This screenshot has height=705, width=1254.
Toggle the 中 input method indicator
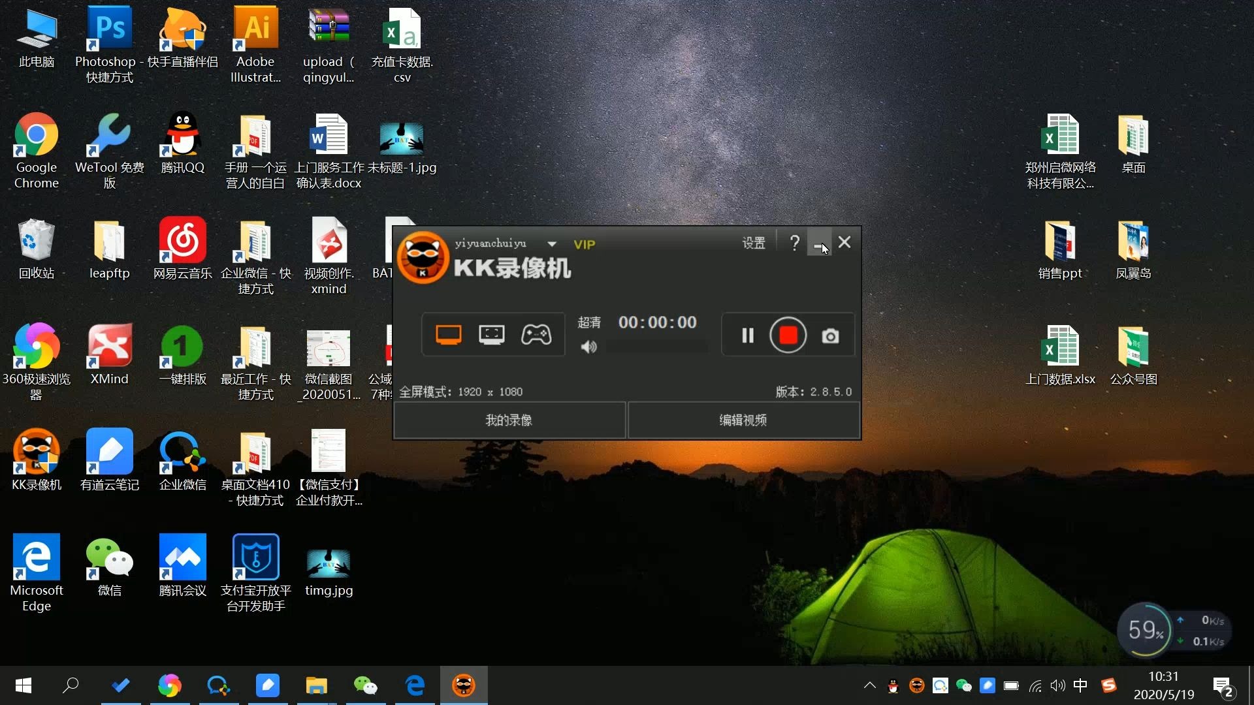tap(1080, 685)
